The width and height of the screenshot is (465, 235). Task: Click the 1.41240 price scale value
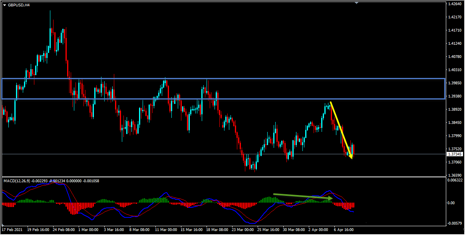pos(455,44)
